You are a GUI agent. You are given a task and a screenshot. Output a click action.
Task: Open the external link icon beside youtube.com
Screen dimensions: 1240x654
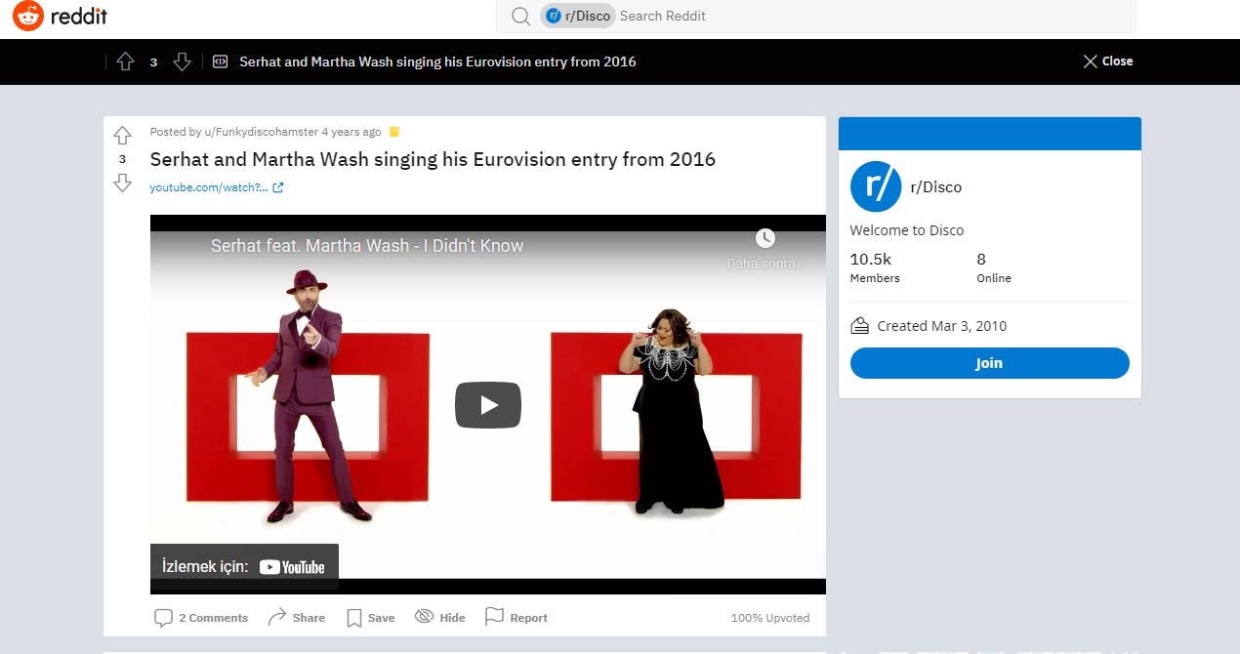point(278,187)
